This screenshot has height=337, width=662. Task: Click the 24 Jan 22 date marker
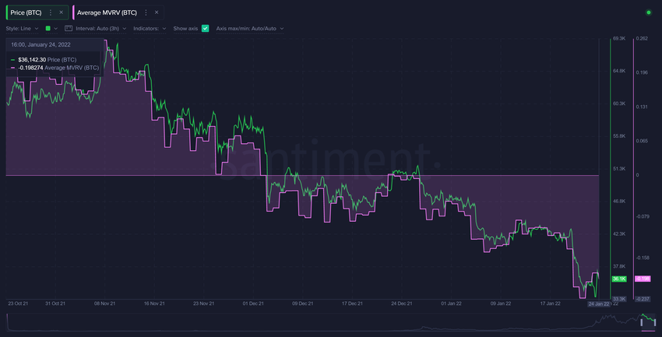[599, 304]
